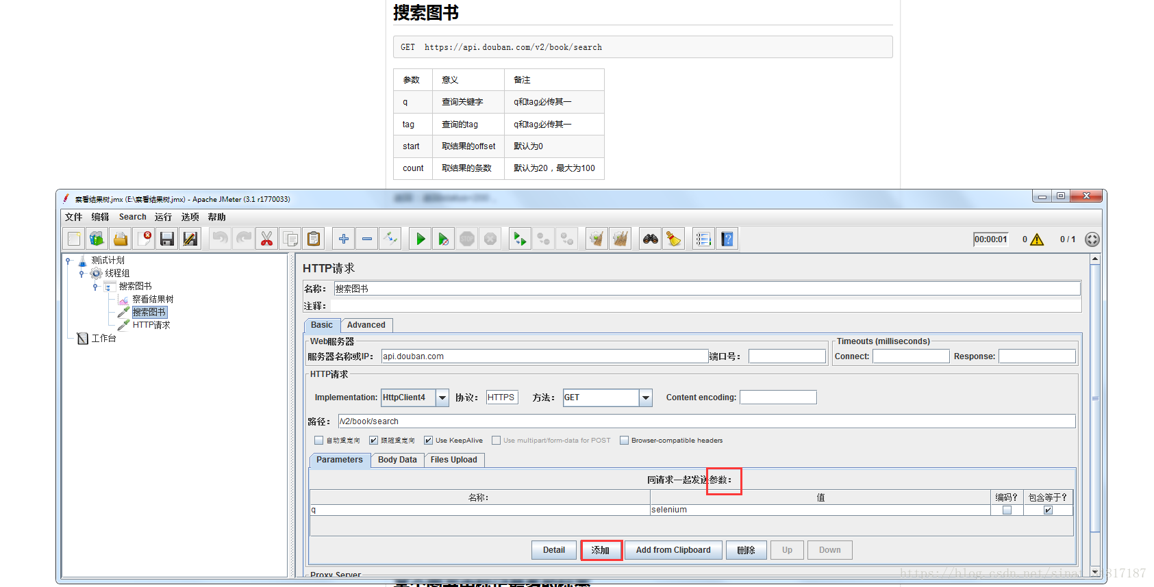Open the 运行 menu
Viewport: 1154px width, 587px height.
click(x=163, y=217)
